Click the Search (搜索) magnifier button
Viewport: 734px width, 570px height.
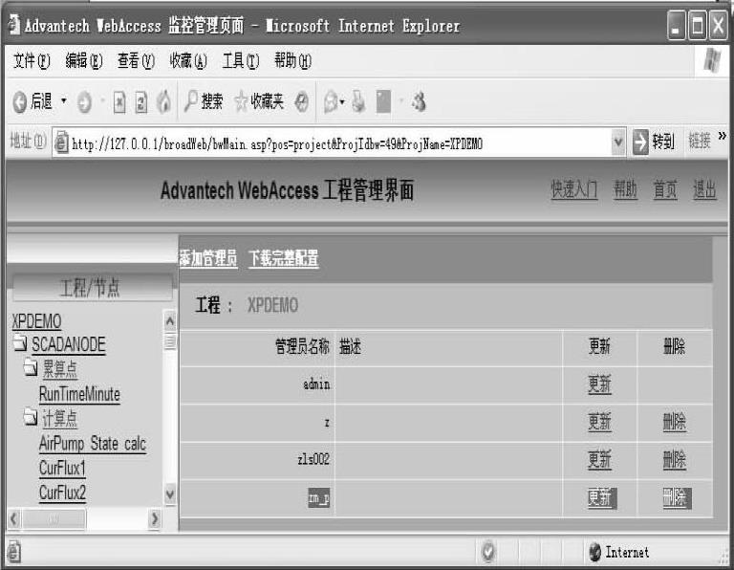pyautogui.click(x=204, y=101)
